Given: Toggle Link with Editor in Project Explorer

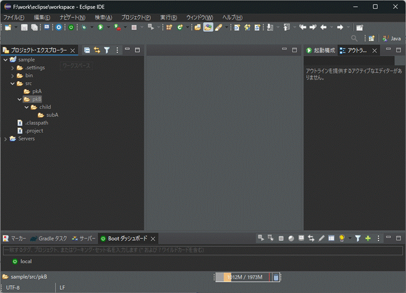Looking at the screenshot, I should [x=97, y=50].
